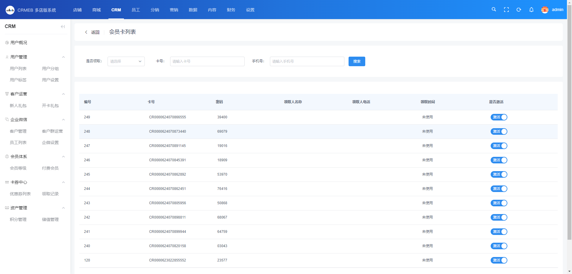
Task: Disable activation for card number 245
Action: click(x=499, y=174)
